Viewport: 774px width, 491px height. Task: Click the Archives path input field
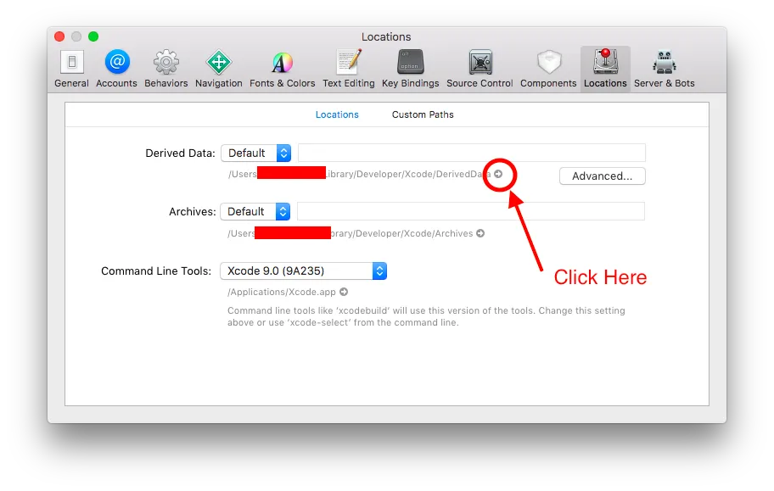click(471, 212)
